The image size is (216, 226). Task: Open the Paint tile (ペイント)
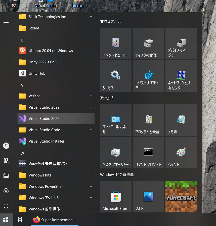click(x=181, y=153)
